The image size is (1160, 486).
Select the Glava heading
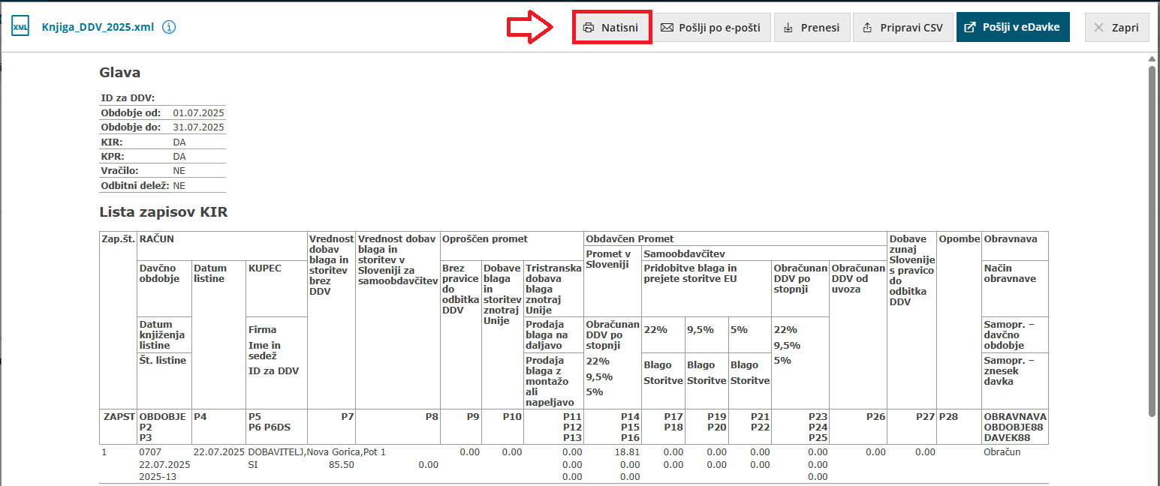(120, 73)
